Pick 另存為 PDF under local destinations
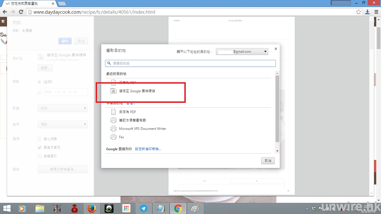This screenshot has width=381, height=214. point(127,112)
